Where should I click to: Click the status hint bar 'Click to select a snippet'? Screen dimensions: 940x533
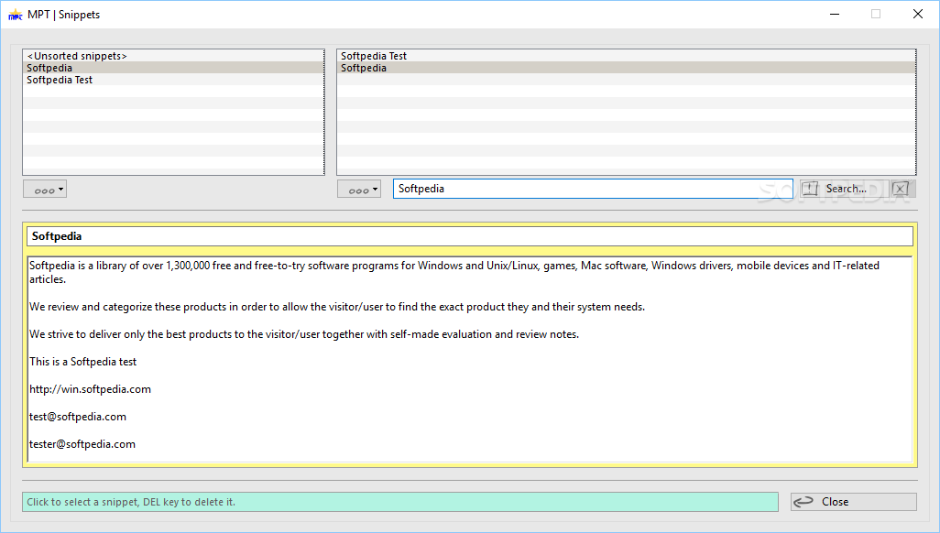click(399, 502)
